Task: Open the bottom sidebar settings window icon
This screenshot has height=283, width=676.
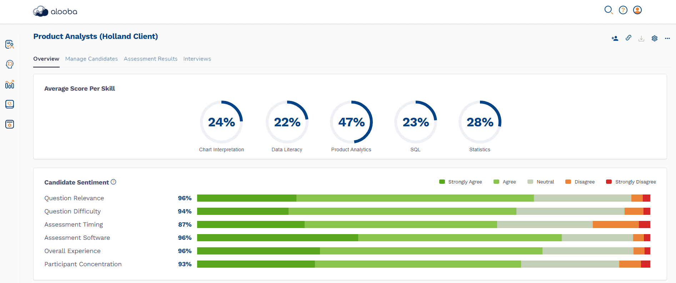Action: pyautogui.click(x=10, y=124)
